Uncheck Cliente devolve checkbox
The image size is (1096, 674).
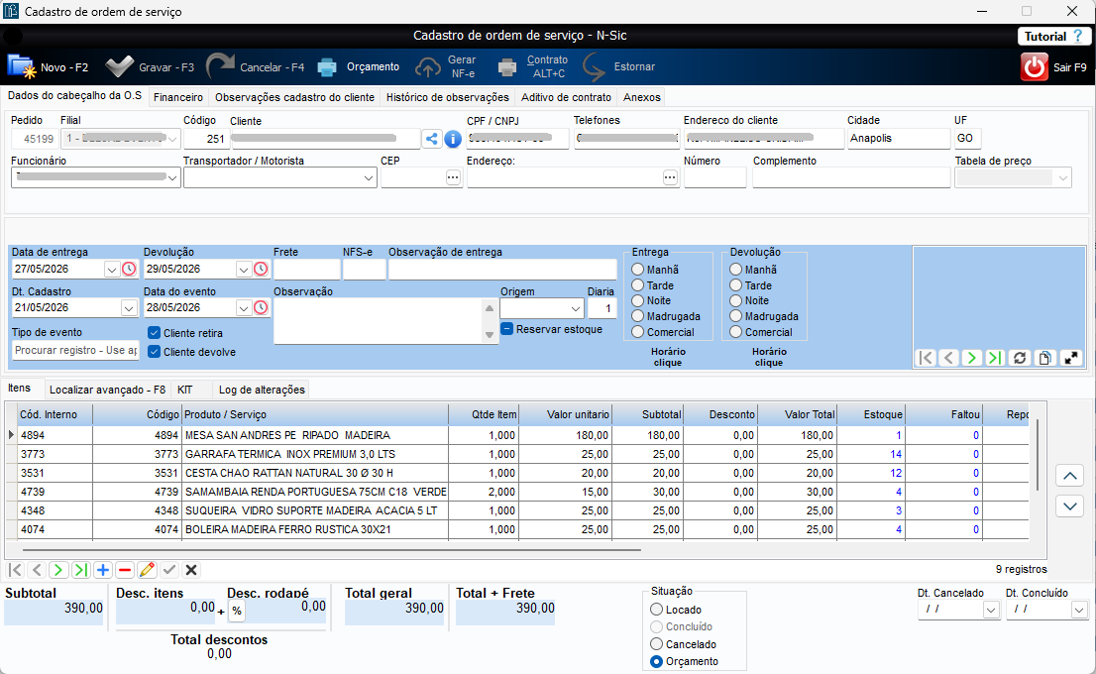click(155, 352)
